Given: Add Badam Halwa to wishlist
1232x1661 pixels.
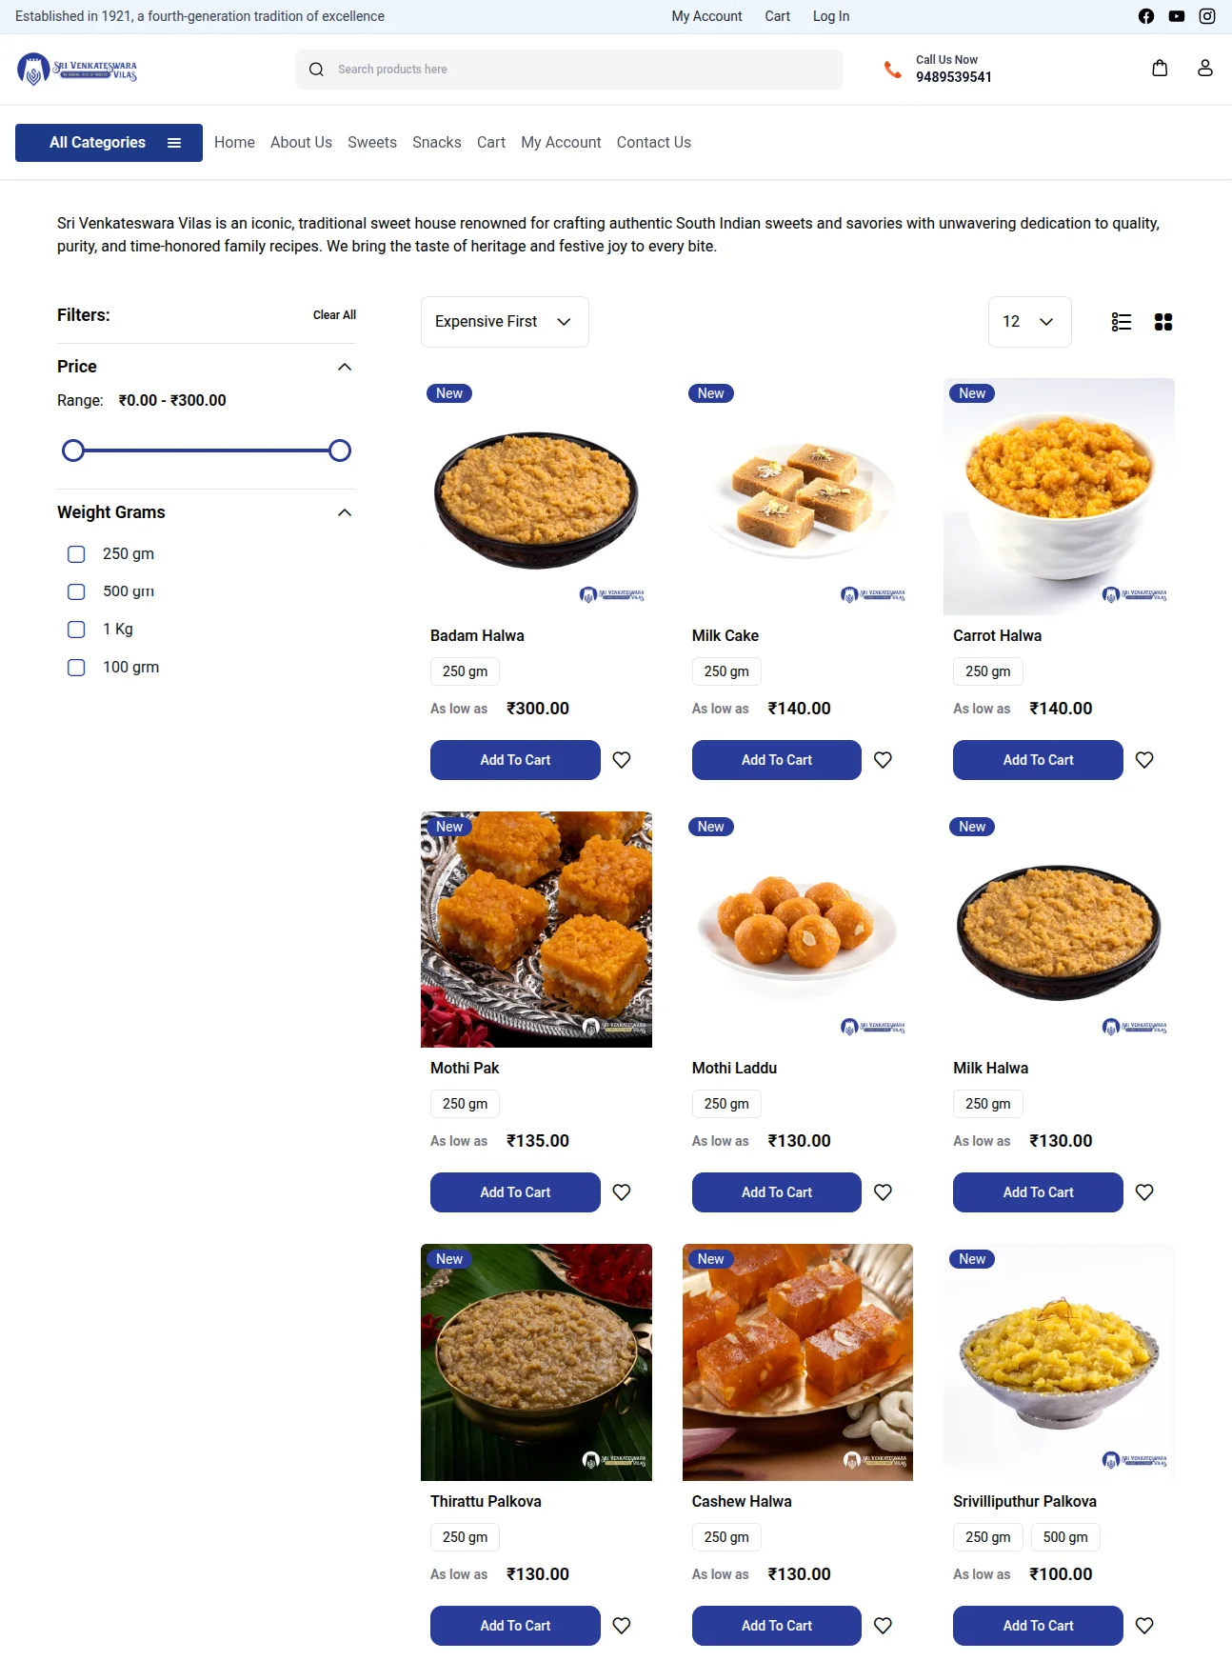Looking at the screenshot, I should click(622, 760).
